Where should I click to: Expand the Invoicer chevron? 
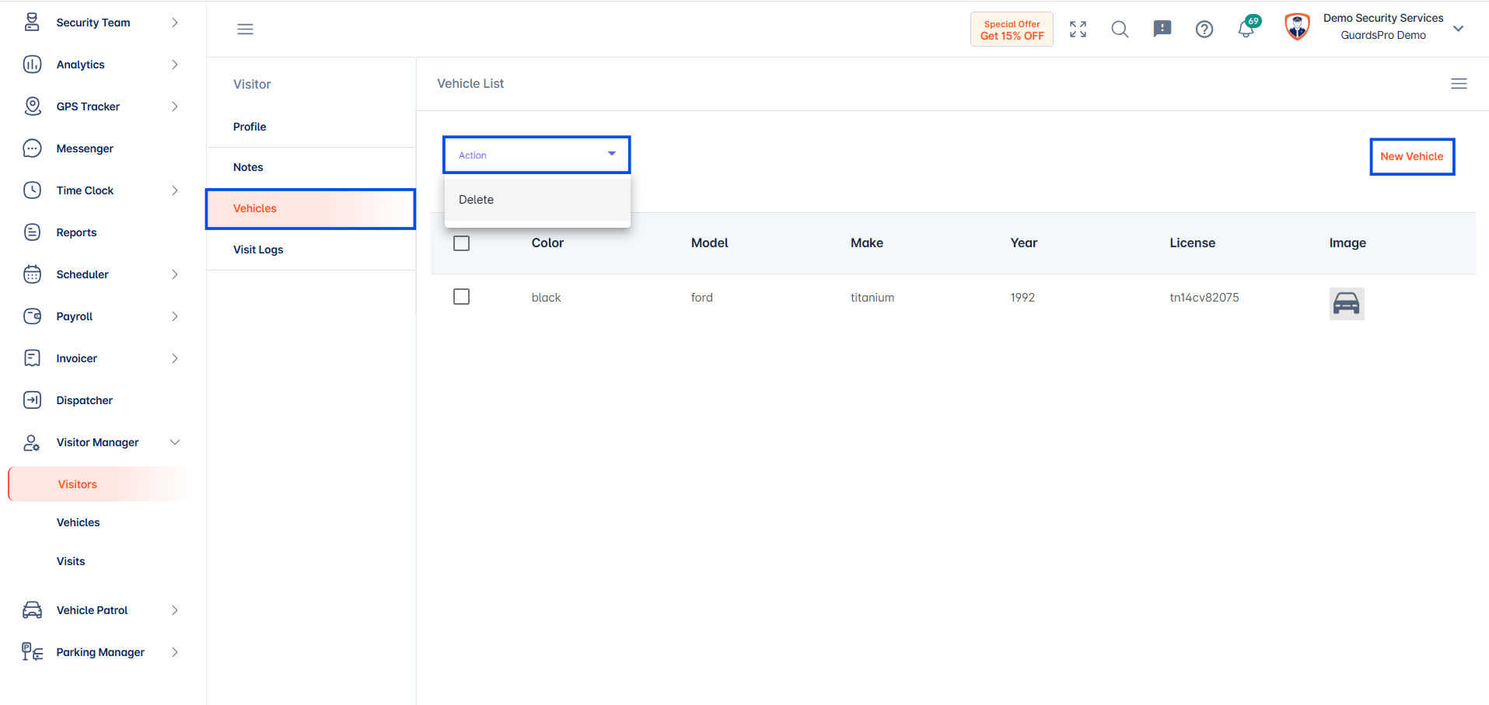175,358
